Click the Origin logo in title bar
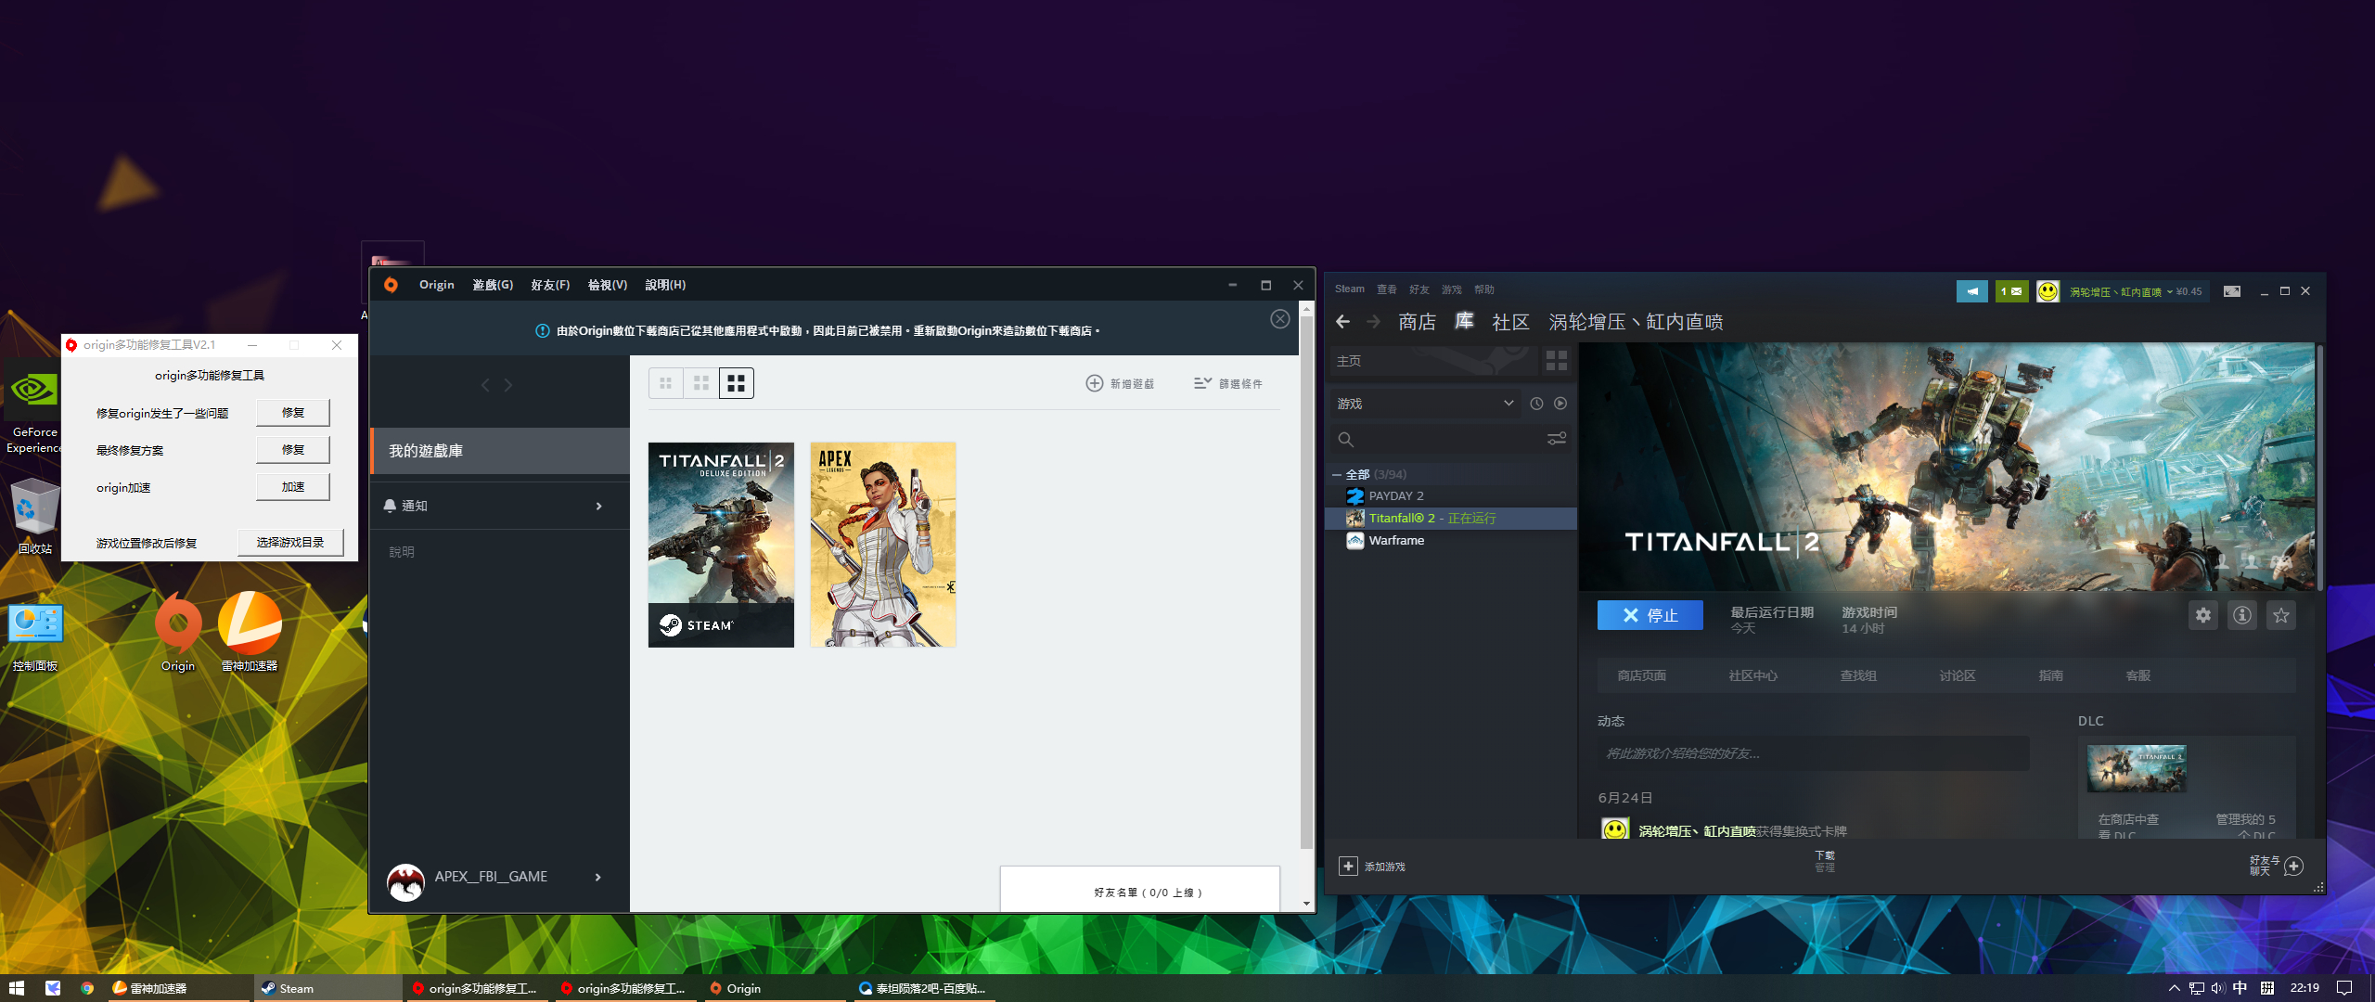The width and height of the screenshot is (2375, 1002). [x=391, y=285]
